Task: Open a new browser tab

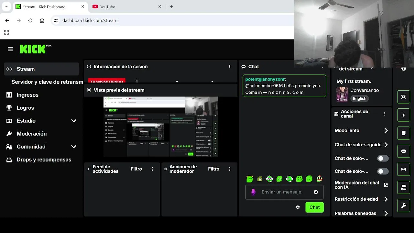Action: (171, 6)
